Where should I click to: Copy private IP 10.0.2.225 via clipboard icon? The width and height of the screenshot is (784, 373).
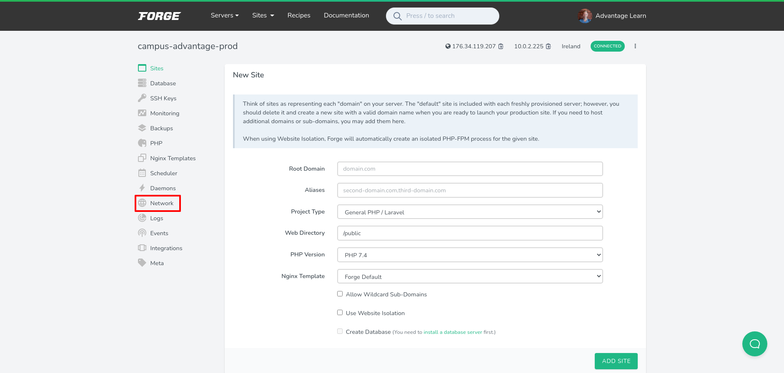pos(549,46)
